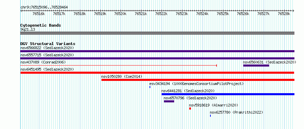Click the 9q21.13 band label
This screenshot has height=129, width=304.
(x=28, y=30)
